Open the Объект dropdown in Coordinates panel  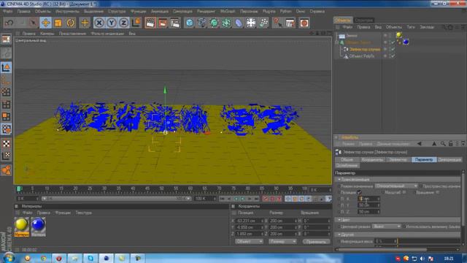249,242
